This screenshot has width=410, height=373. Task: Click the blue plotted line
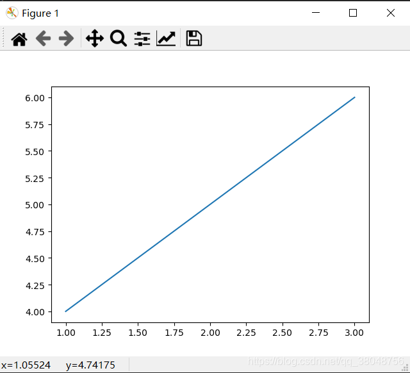[x=210, y=204]
